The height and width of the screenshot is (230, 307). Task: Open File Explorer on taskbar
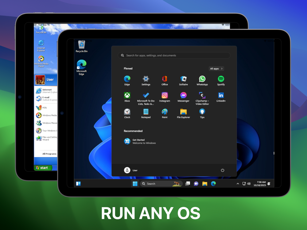point(205,184)
